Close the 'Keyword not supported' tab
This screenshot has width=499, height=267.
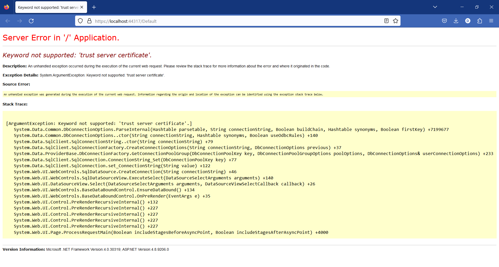(82, 7)
